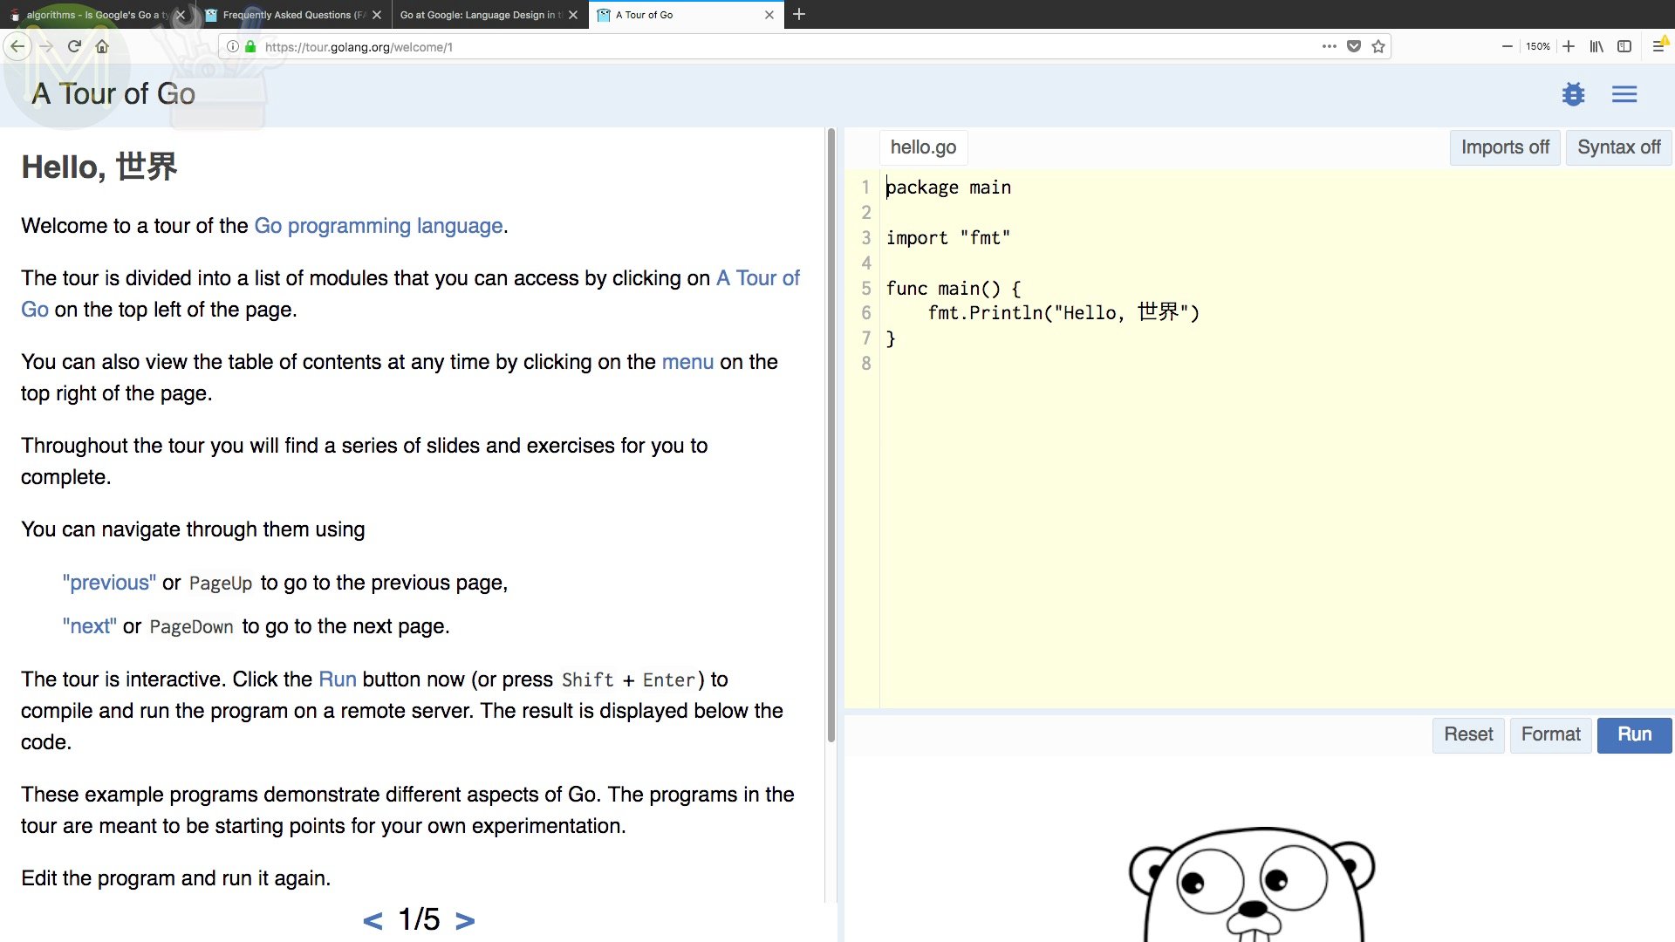This screenshot has width=1675, height=942.
Task: Click the Format button
Action: (1550, 734)
